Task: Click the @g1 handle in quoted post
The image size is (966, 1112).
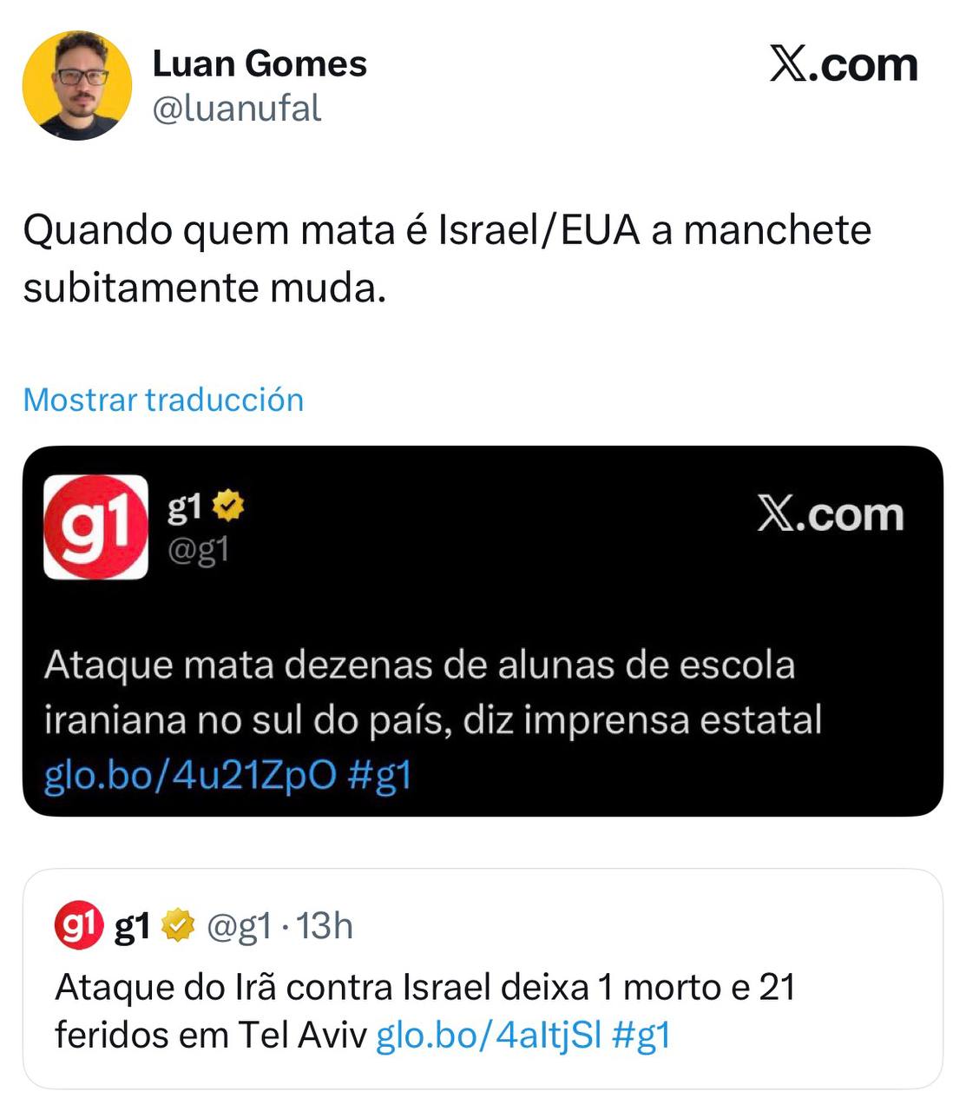Action: click(240, 927)
